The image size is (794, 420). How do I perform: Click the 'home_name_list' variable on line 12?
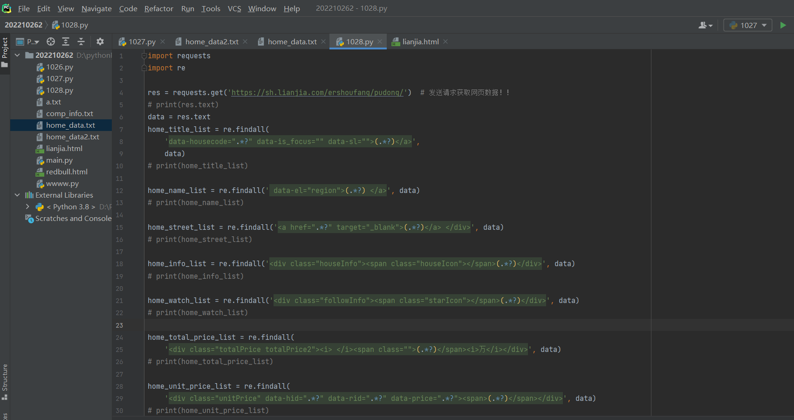177,191
